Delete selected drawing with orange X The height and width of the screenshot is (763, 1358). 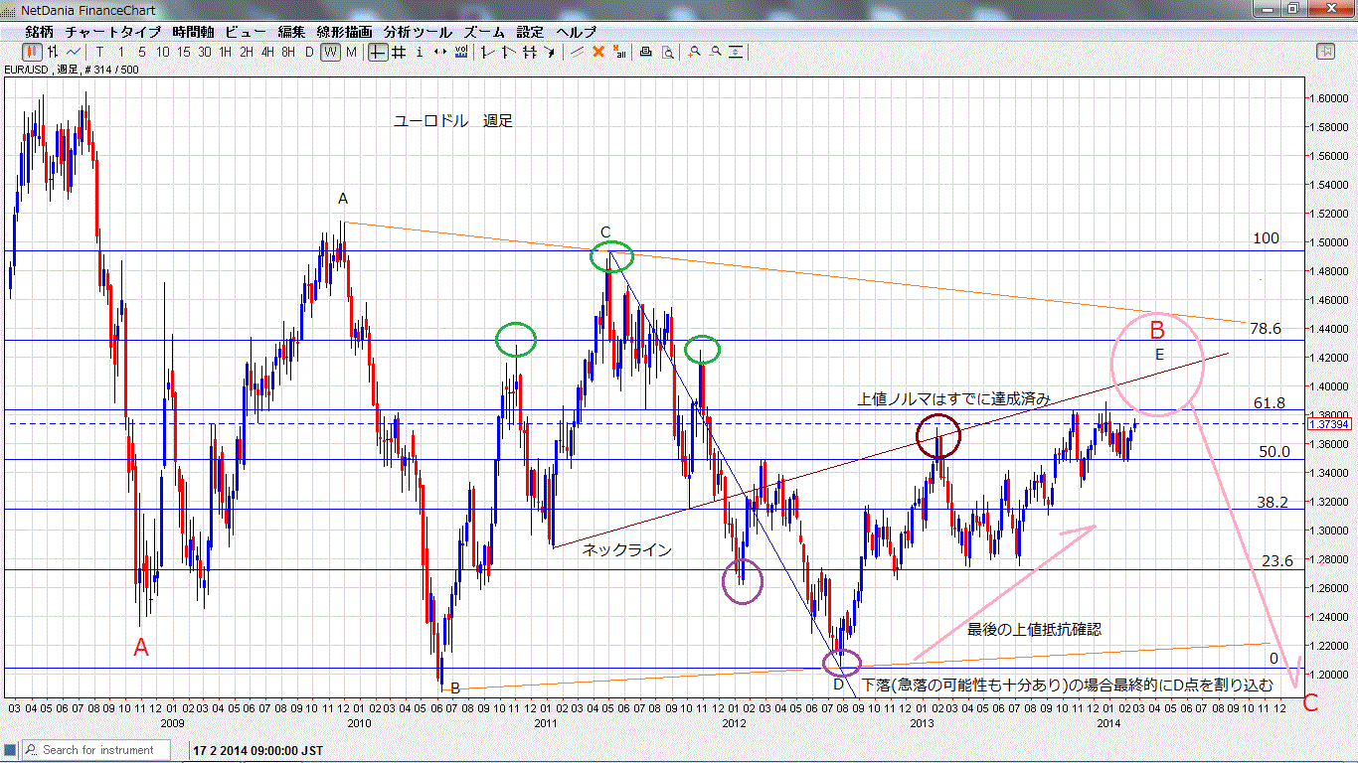[x=597, y=52]
